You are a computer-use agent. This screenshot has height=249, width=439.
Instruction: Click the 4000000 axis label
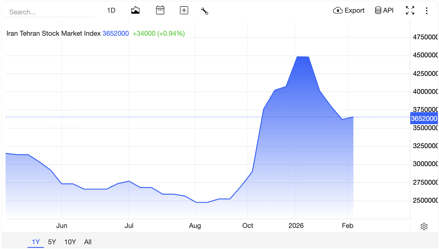pos(425,92)
